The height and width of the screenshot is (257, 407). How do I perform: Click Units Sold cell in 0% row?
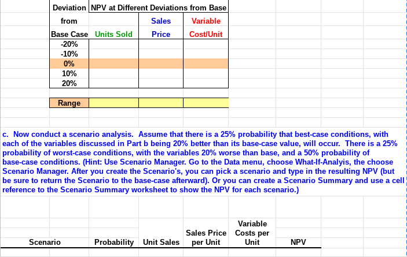(x=113, y=64)
